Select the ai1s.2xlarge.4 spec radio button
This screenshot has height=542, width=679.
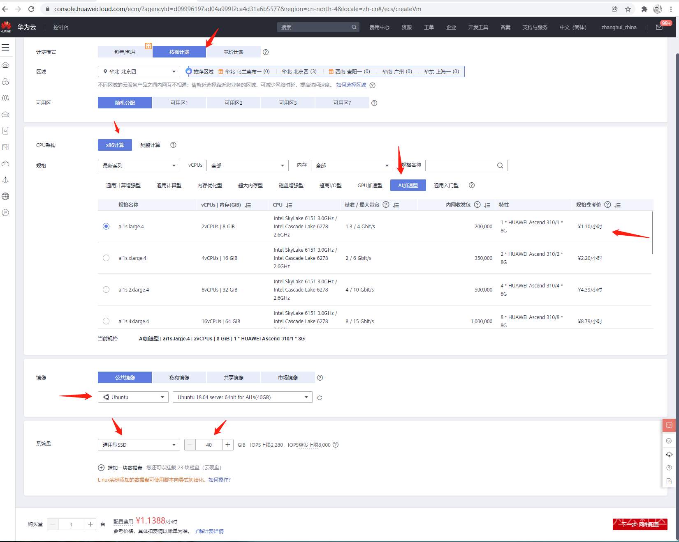coord(106,289)
